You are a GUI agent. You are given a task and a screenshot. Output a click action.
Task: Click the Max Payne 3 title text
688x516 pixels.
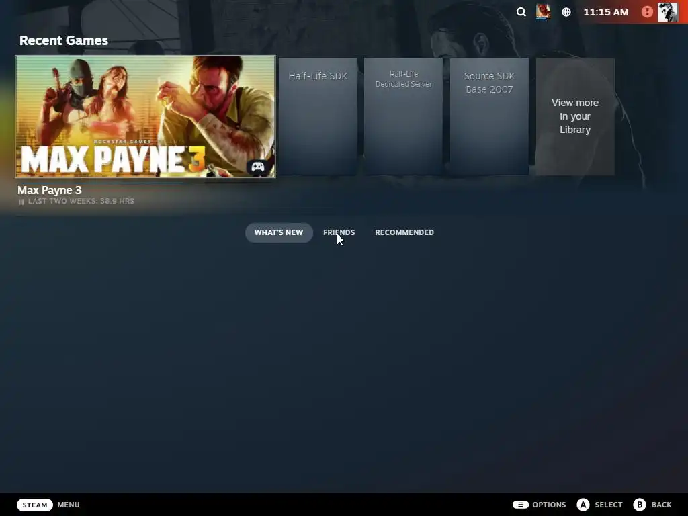tap(50, 190)
